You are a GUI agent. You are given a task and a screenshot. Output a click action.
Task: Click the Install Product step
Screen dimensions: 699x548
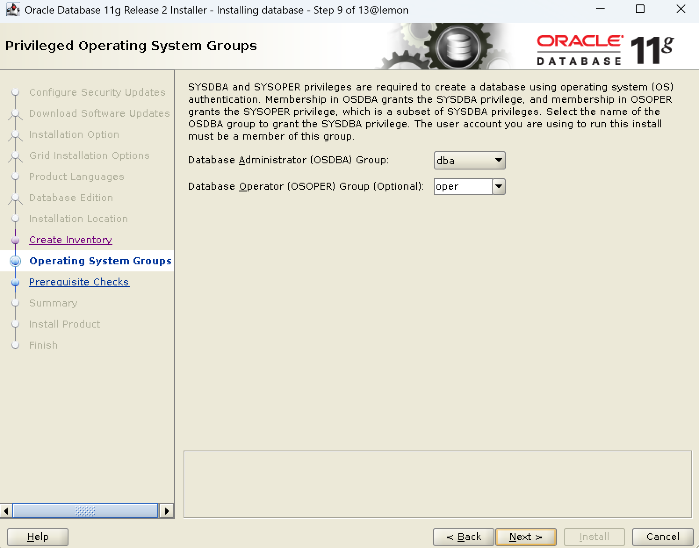65,324
